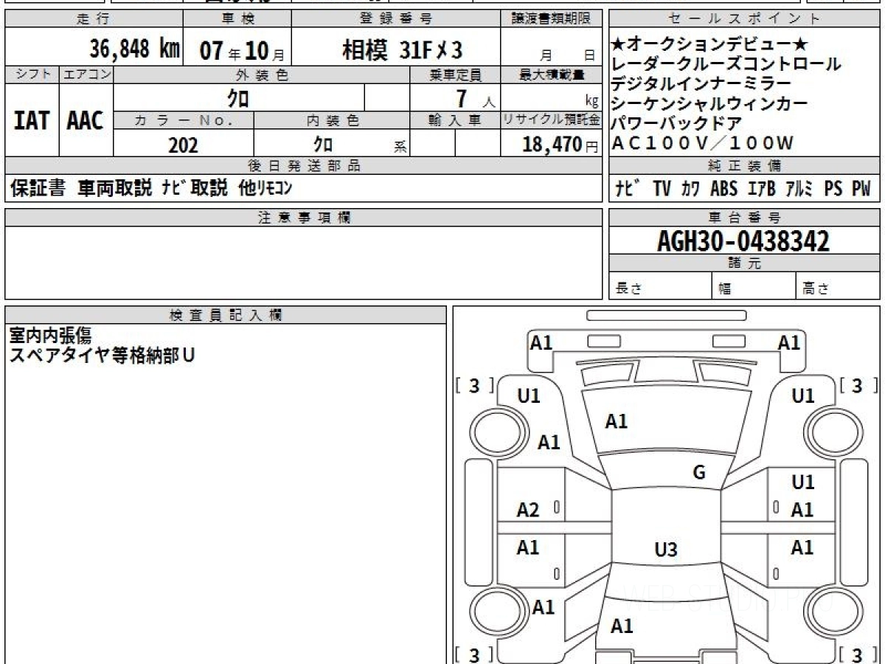This screenshot has height=664, width=885.
Task: Select the 高さ dimension cell
Action: 838,286
